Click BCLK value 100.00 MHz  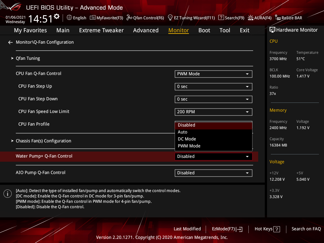coord(280,76)
